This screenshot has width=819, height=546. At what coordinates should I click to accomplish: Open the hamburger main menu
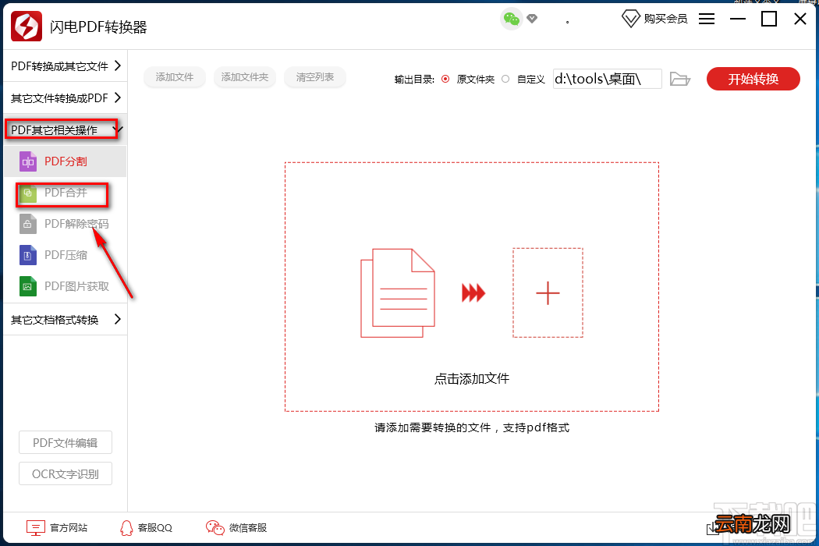point(707,19)
